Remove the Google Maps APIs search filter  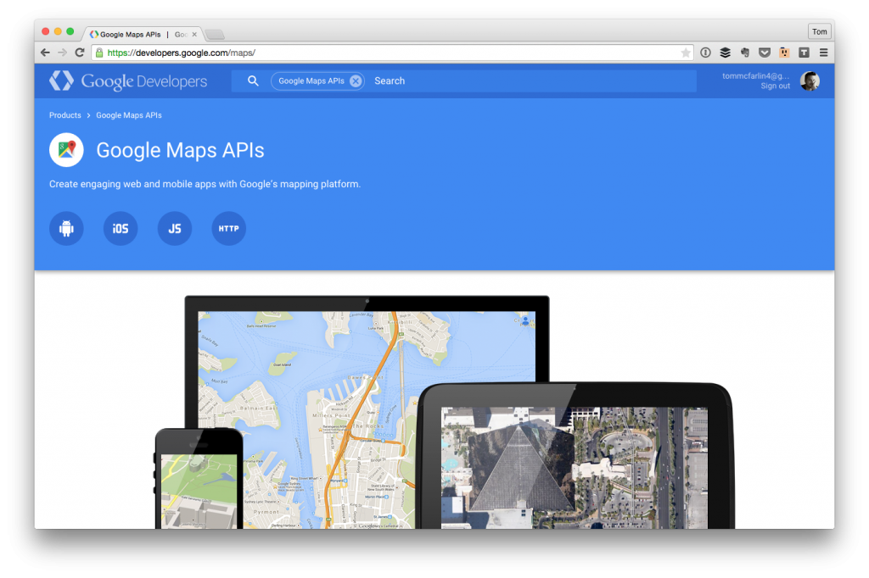click(x=356, y=81)
